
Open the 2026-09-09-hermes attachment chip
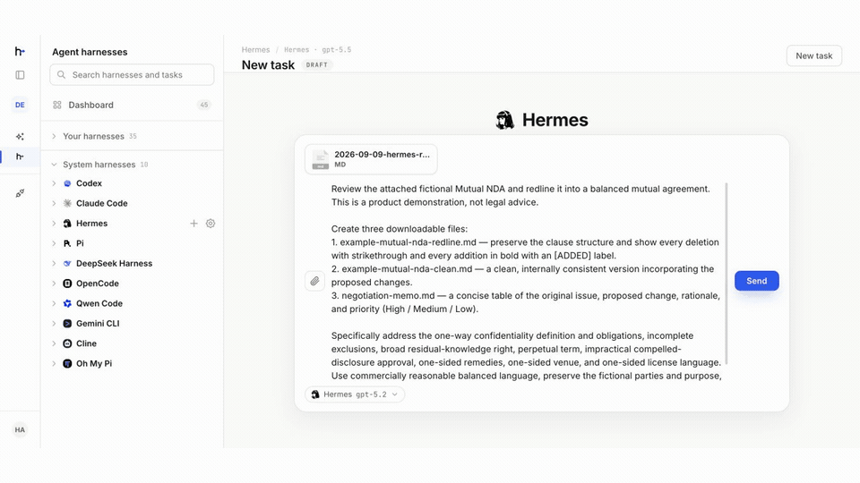pyautogui.click(x=371, y=159)
